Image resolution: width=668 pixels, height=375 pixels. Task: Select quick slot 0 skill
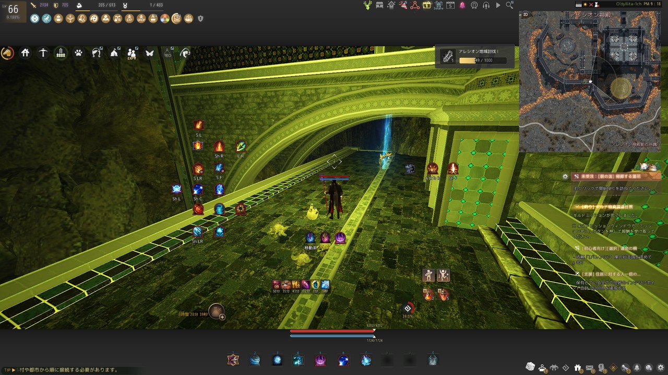point(433,359)
